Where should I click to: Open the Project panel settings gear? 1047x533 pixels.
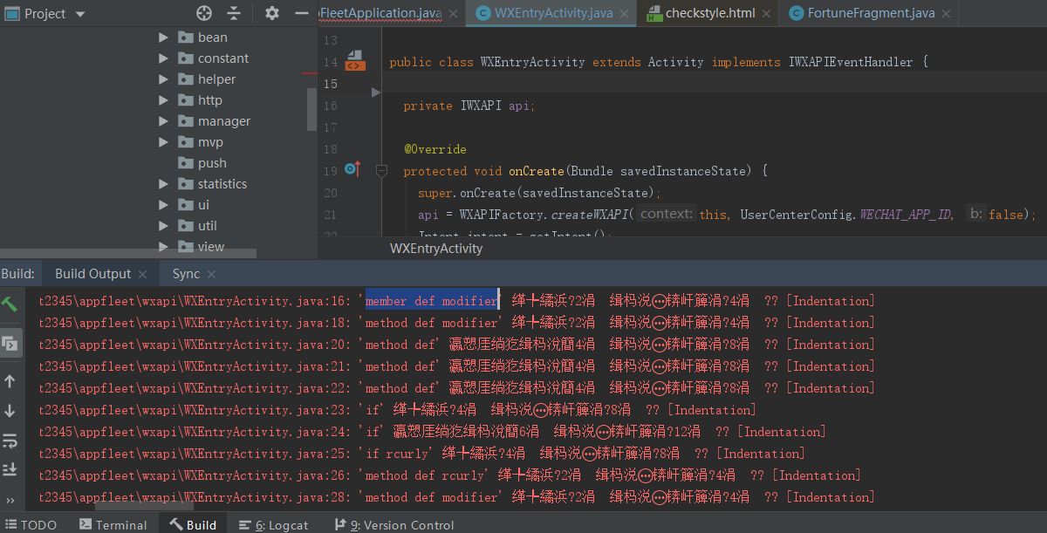270,13
